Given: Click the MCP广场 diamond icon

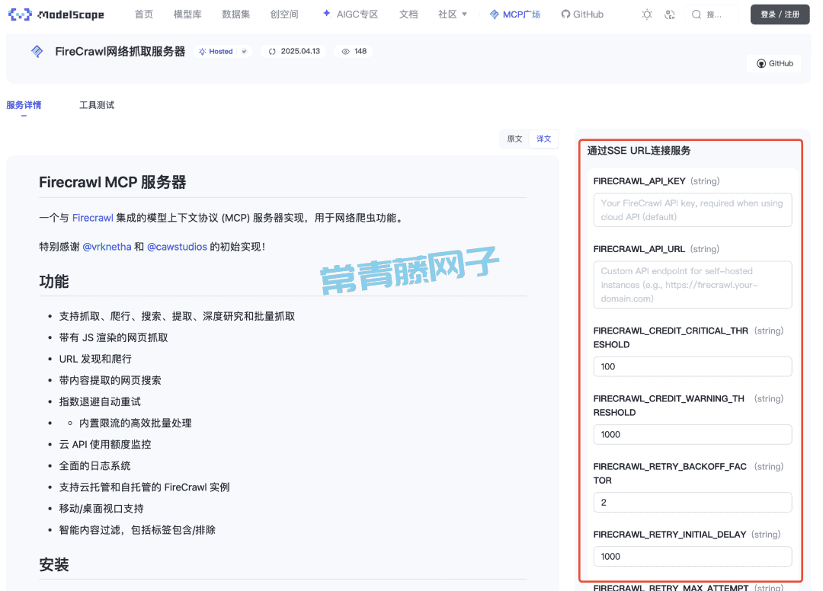Looking at the screenshot, I should [x=494, y=14].
